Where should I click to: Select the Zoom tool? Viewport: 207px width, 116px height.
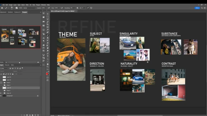pos(48,67)
